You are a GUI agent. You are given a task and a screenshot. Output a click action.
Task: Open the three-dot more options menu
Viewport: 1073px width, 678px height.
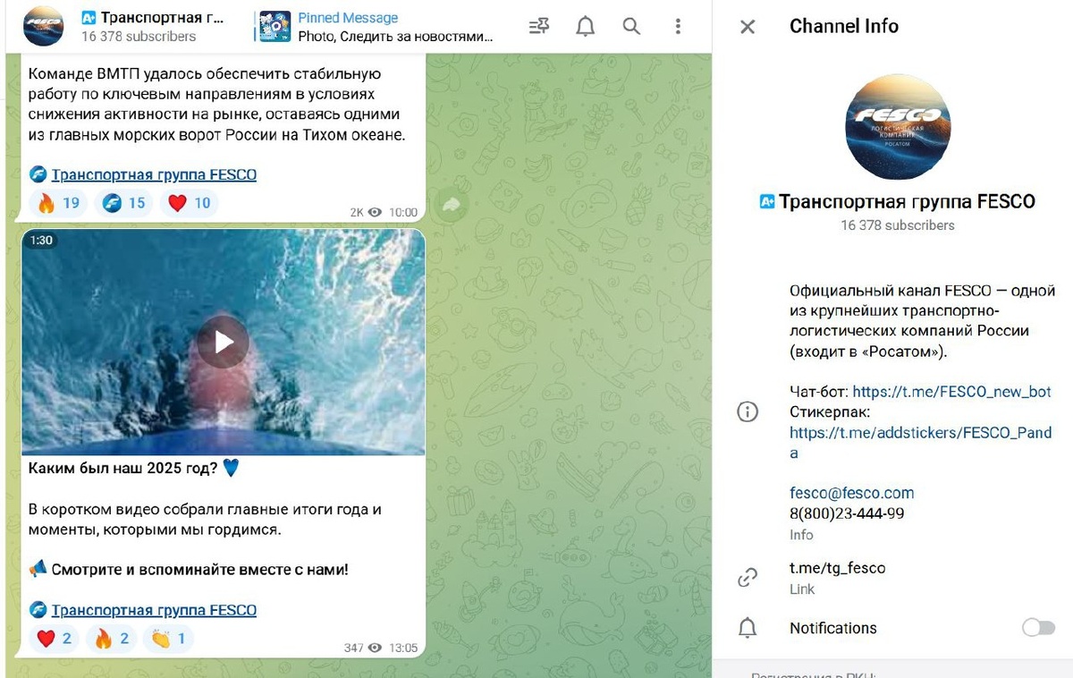click(x=678, y=27)
